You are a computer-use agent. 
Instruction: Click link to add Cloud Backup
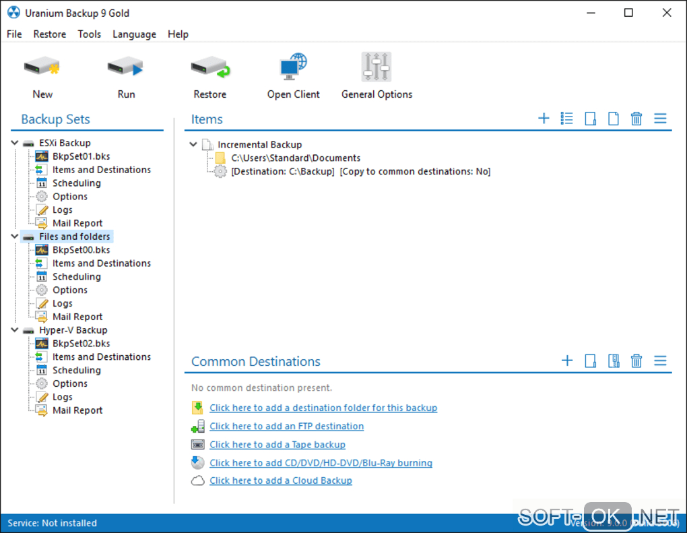[281, 480]
